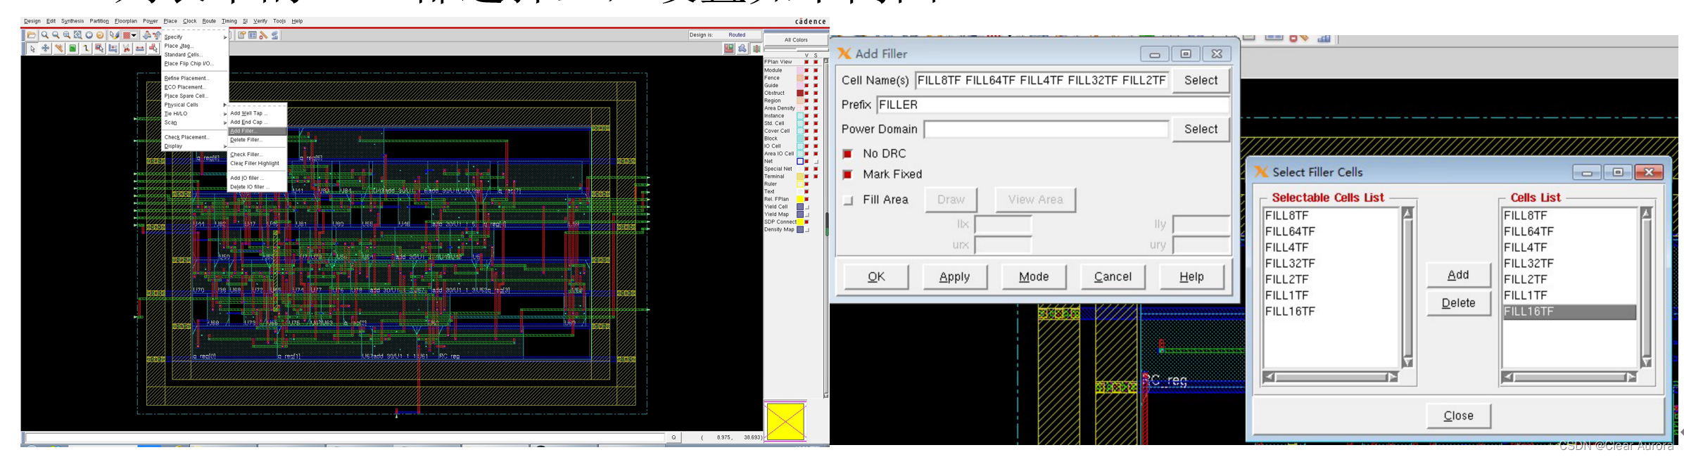The width and height of the screenshot is (1684, 457).
Task: Expand the Display submenu in Place menu
Action: point(195,146)
